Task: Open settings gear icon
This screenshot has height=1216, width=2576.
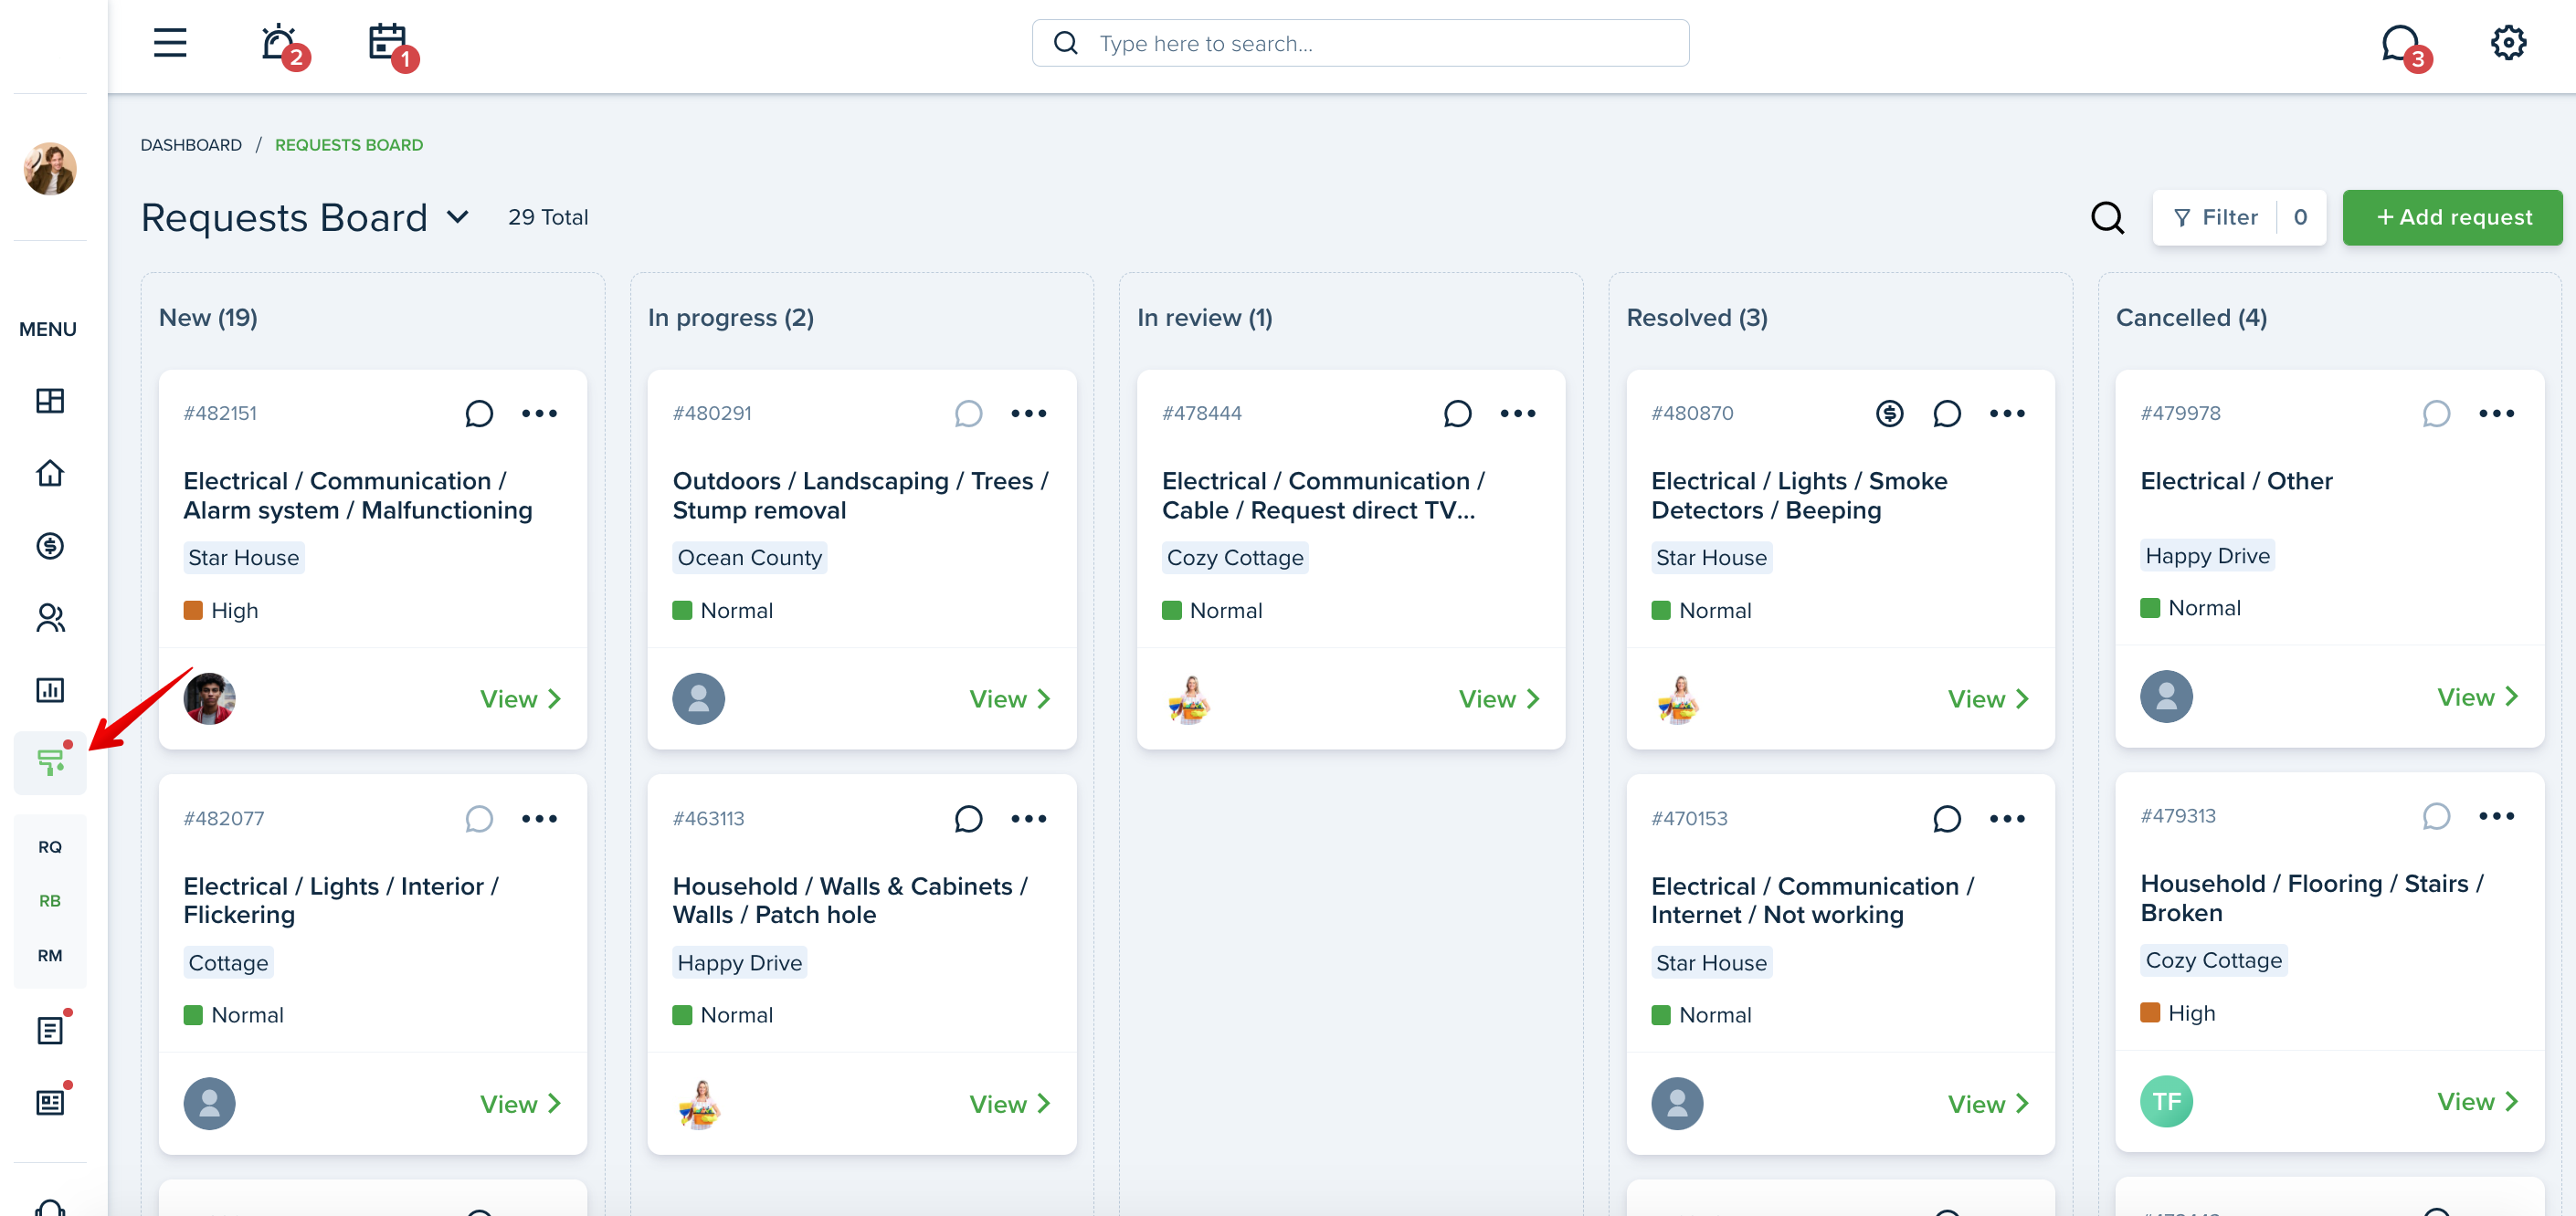Action: pyautogui.click(x=2507, y=43)
